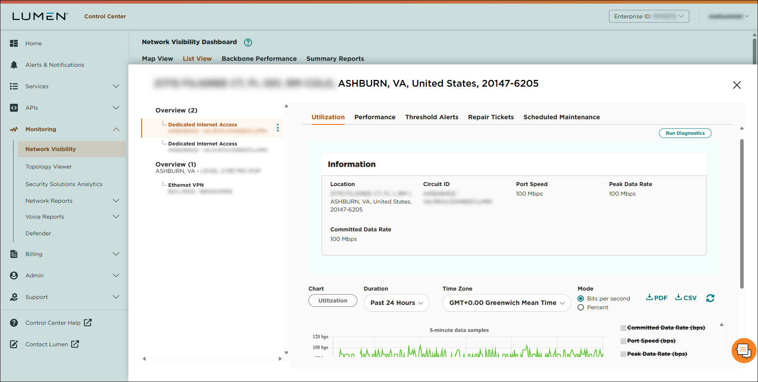This screenshot has width=758, height=382.
Task: Open the Past 24 Hours duration dropdown
Action: [x=396, y=302]
